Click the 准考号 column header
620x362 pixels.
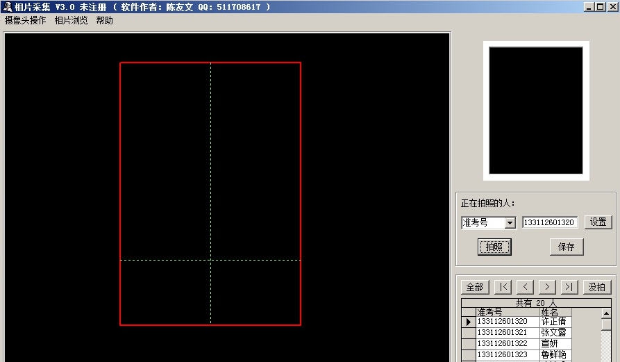(x=508, y=312)
